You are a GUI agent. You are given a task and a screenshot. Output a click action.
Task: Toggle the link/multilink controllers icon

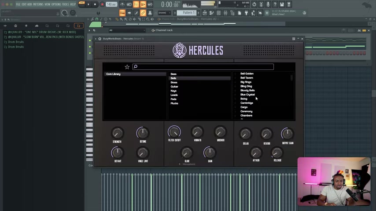(x=143, y=13)
